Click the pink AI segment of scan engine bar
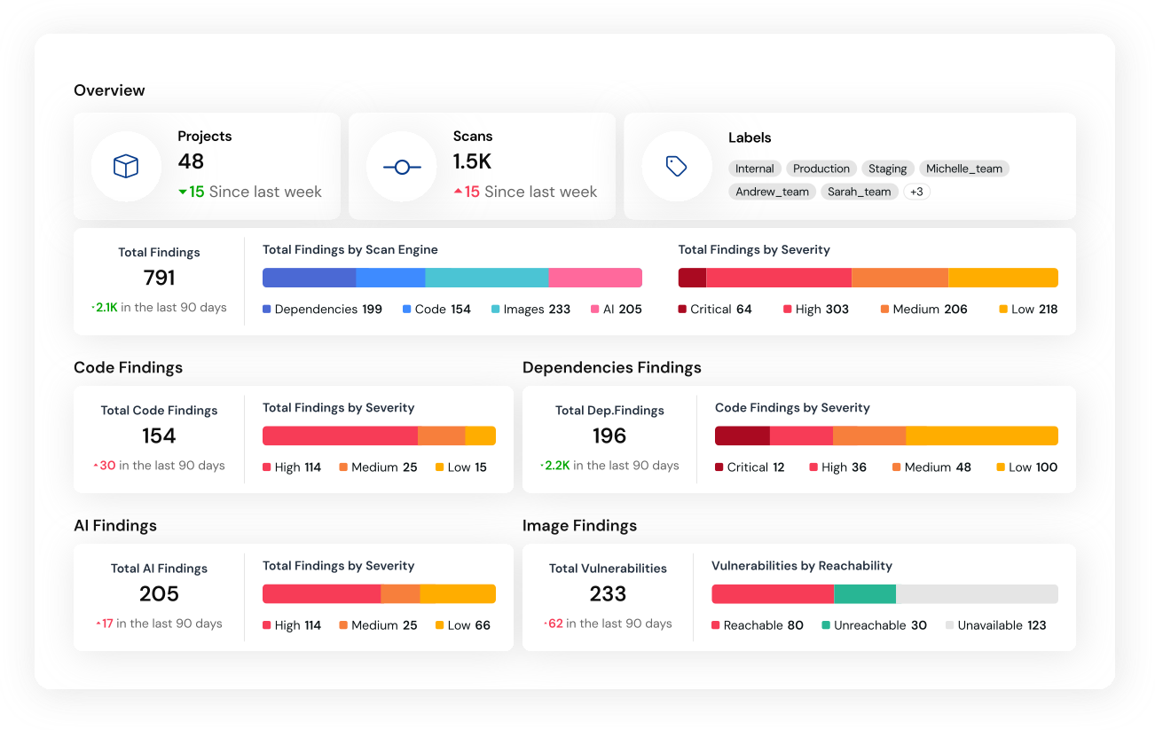 [x=595, y=278]
